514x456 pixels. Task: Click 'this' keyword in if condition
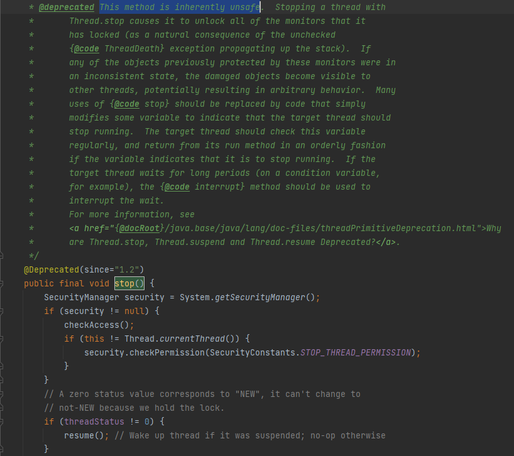(94, 339)
